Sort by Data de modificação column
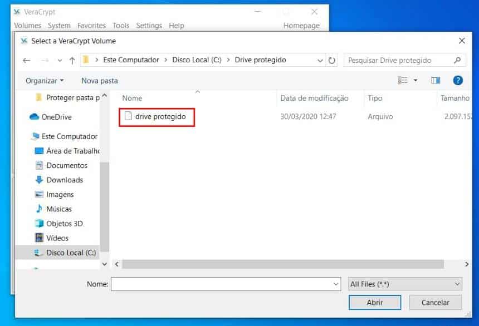This screenshot has height=326, width=479. [314, 98]
